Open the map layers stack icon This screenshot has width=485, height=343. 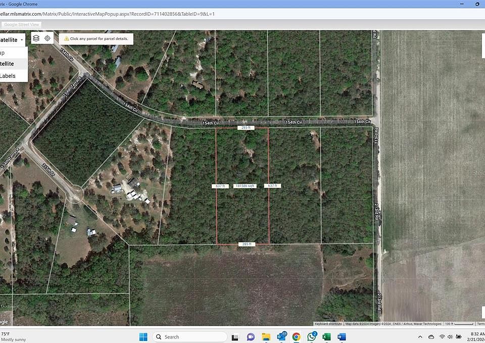[x=36, y=38]
